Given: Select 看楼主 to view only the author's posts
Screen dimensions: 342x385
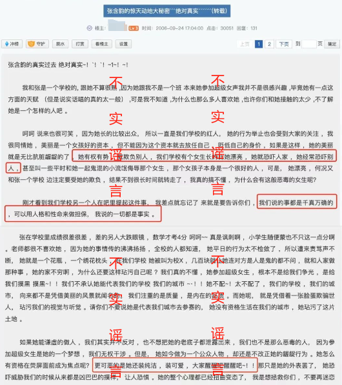Looking at the screenshot, I should pos(101,44).
